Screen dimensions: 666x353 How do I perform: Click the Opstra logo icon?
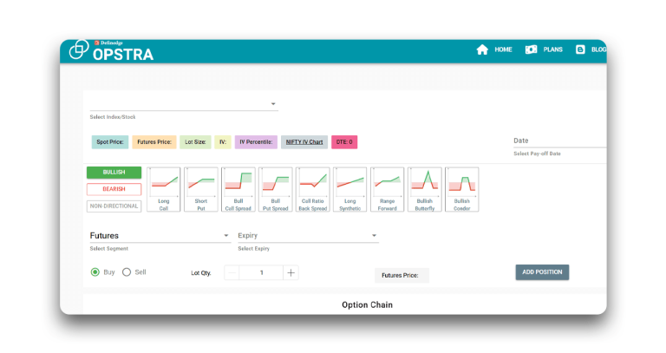tap(79, 49)
